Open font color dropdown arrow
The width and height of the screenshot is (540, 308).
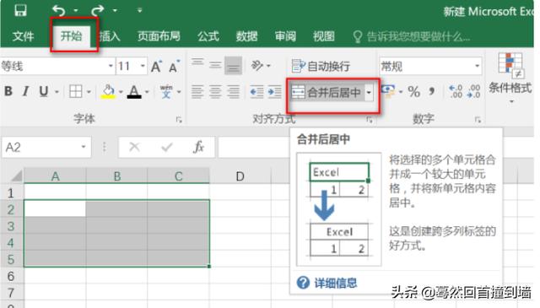(147, 92)
